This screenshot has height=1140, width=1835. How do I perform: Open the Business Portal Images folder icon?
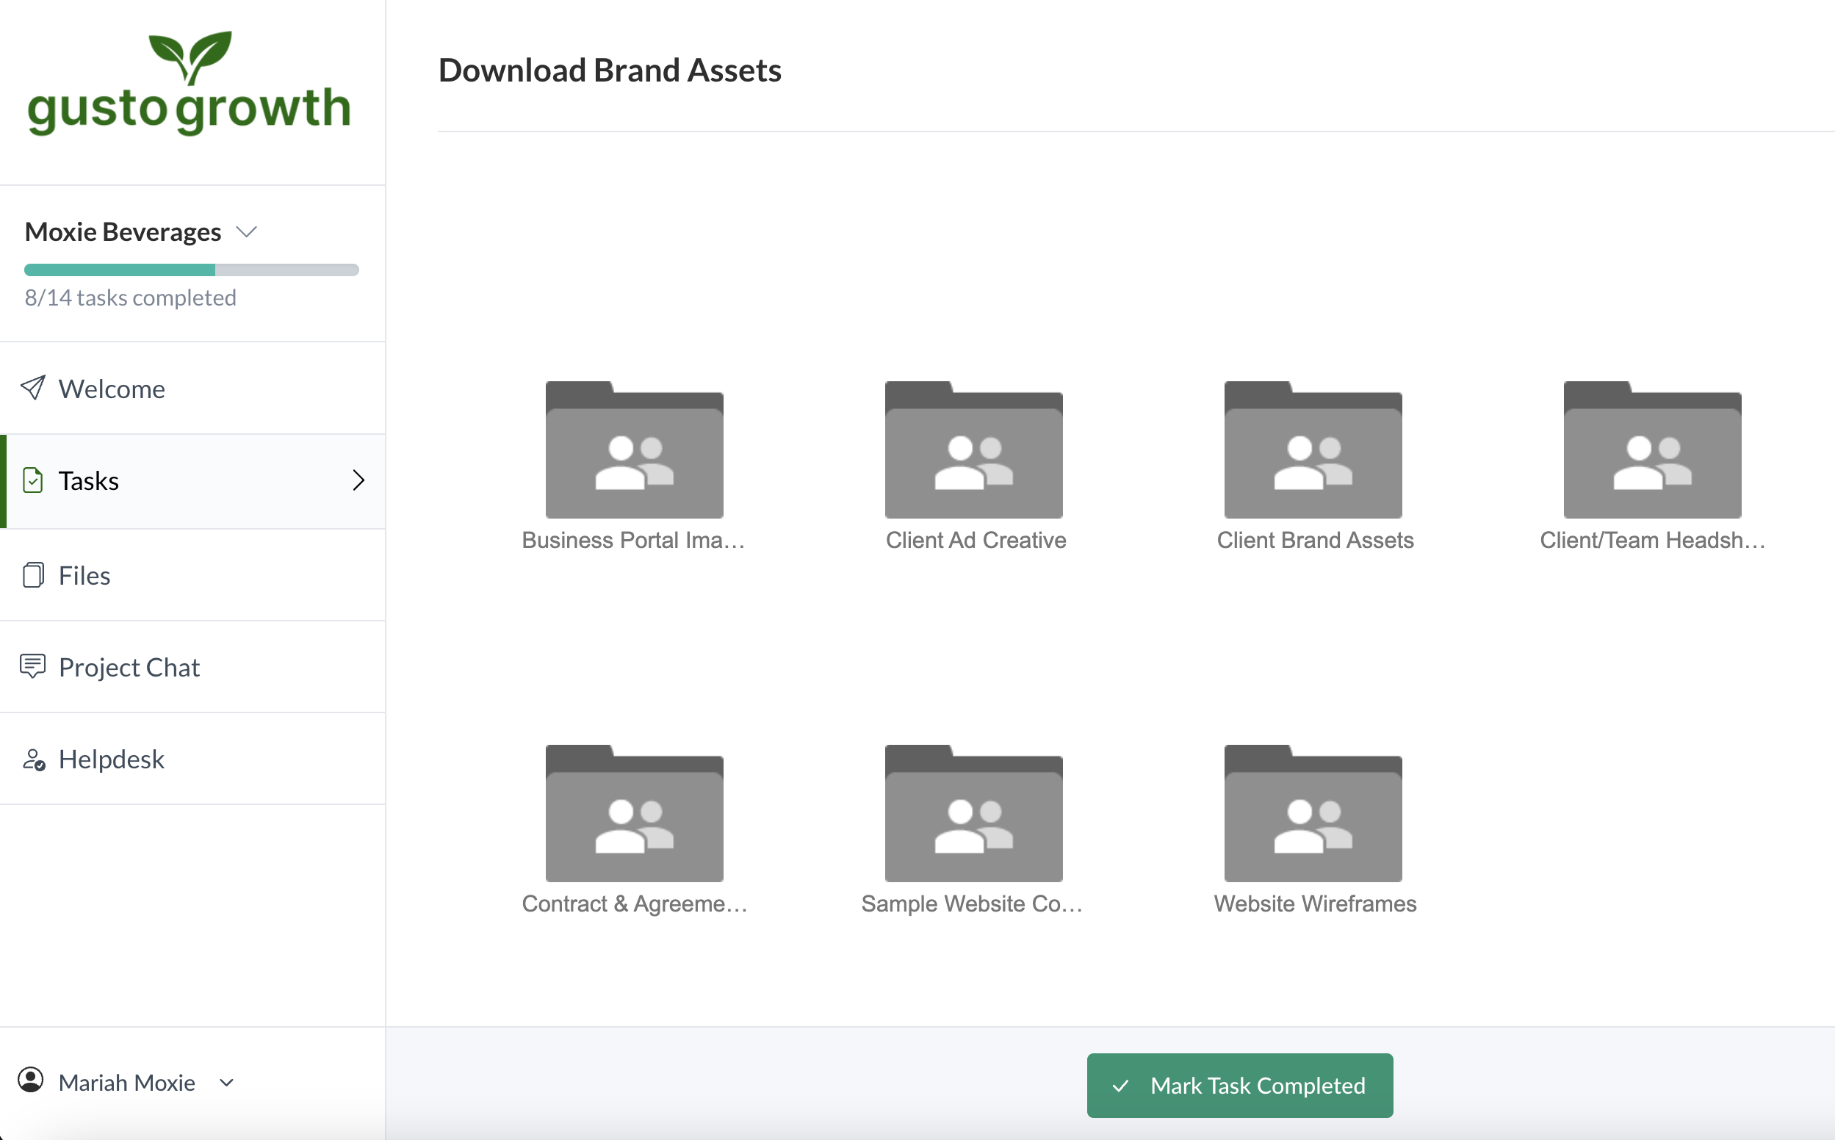634,451
